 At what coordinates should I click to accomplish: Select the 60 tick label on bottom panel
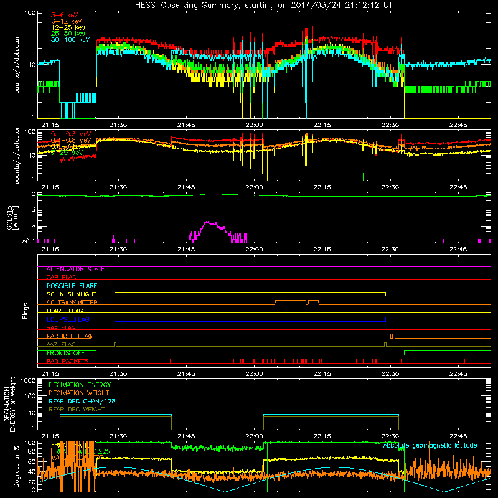(x=32, y=461)
